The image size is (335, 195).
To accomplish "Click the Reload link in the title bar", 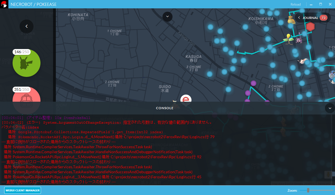I will point(296,4).
